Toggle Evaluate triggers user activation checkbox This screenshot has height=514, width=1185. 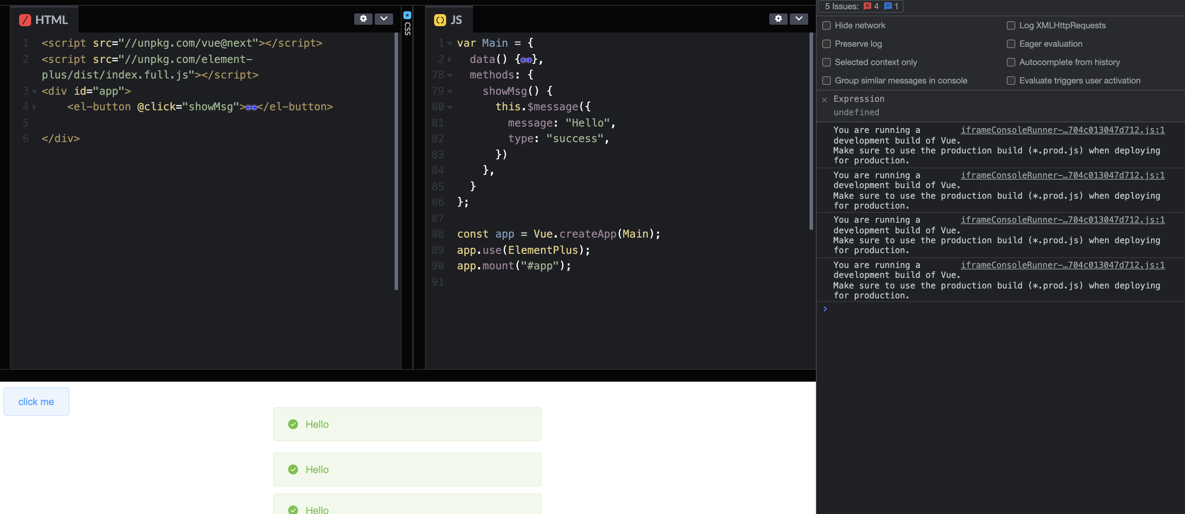click(x=1011, y=81)
